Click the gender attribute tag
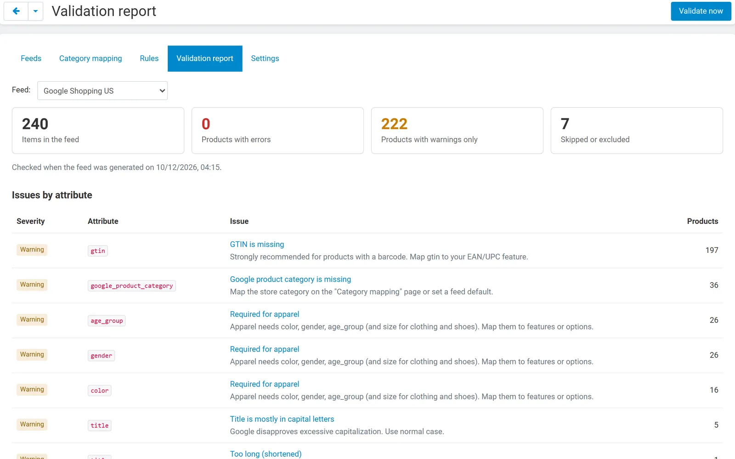The height and width of the screenshot is (459, 735). [x=101, y=355]
